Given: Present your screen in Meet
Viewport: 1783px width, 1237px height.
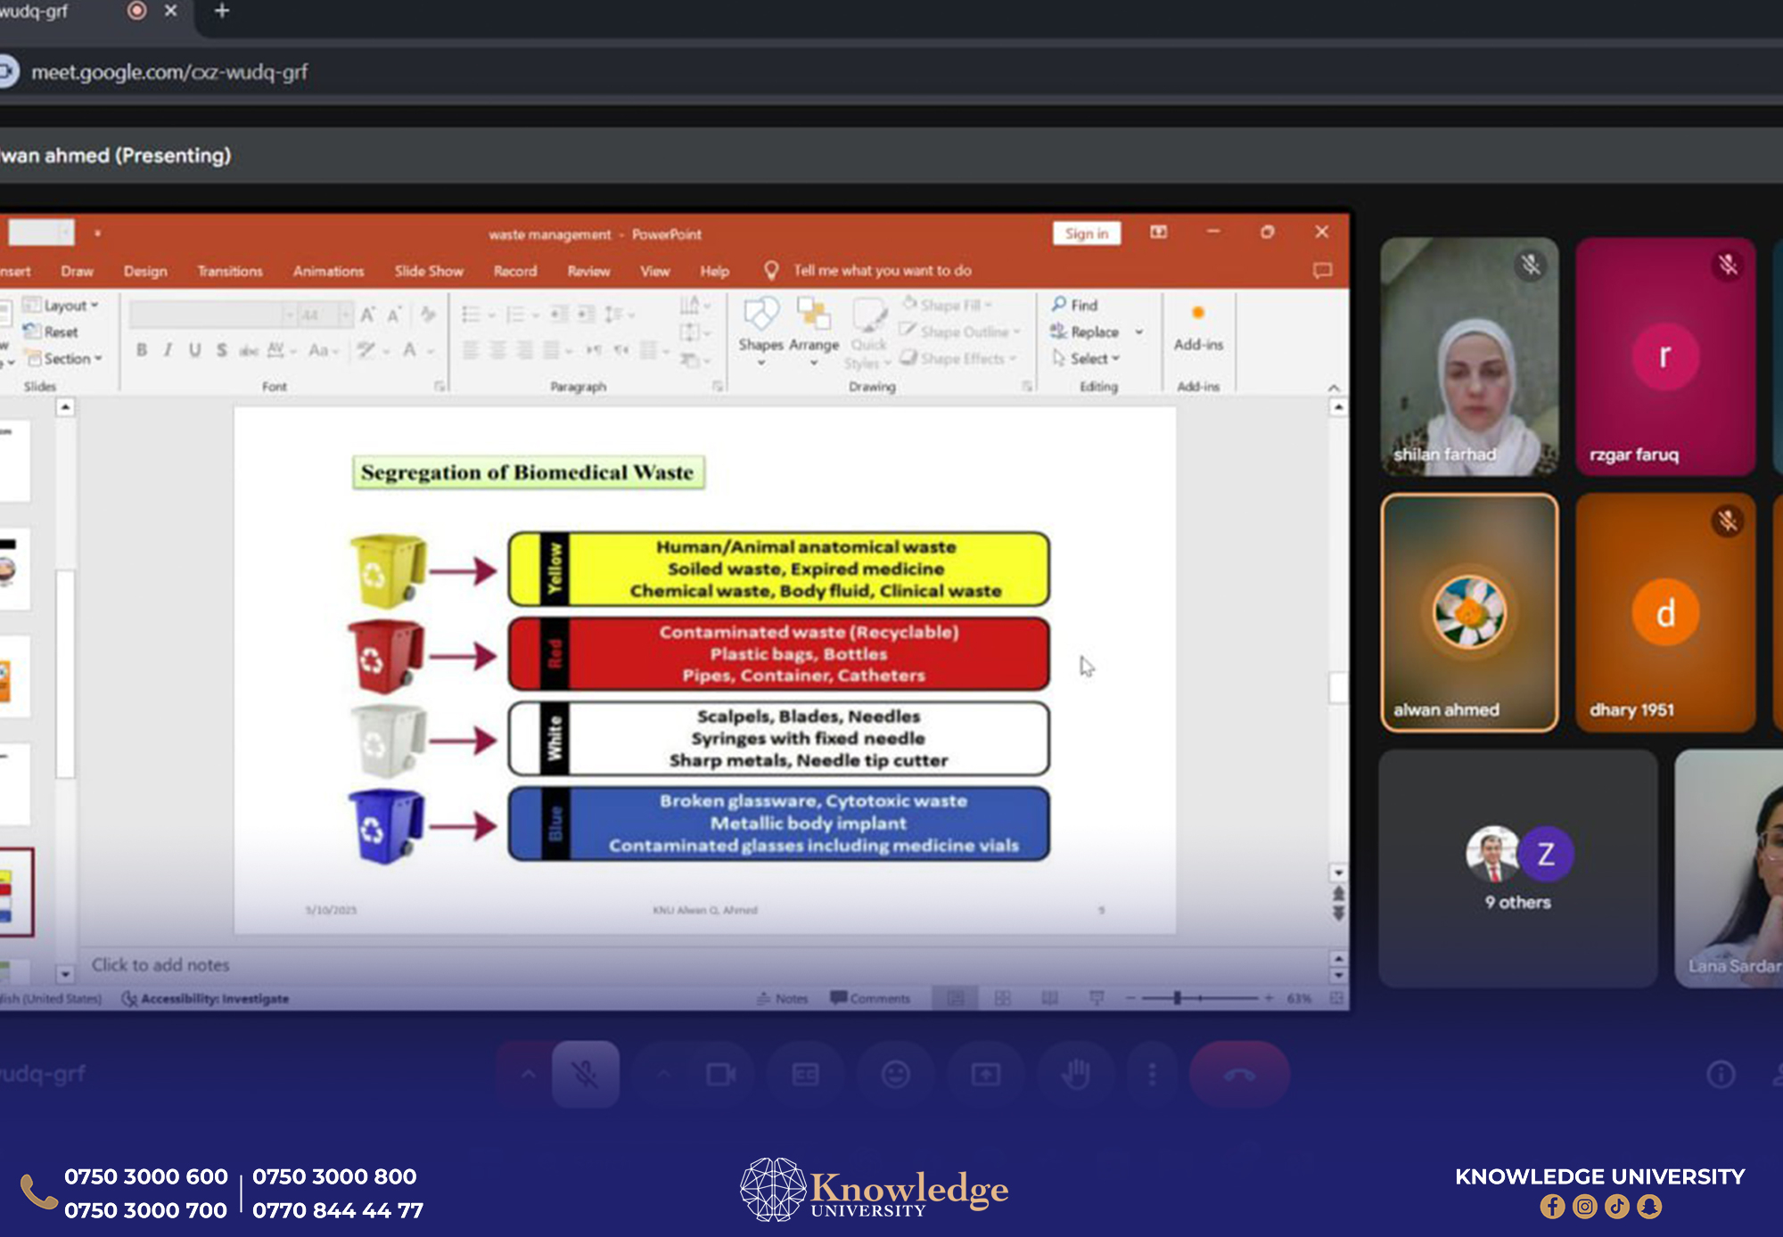Looking at the screenshot, I should [x=985, y=1074].
